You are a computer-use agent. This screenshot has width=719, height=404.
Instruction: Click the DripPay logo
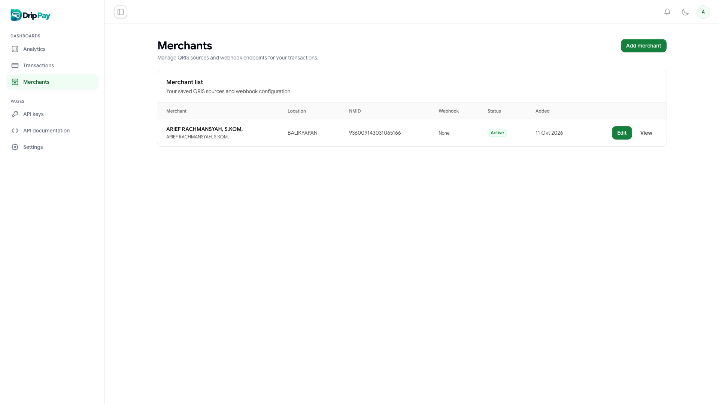coord(30,15)
